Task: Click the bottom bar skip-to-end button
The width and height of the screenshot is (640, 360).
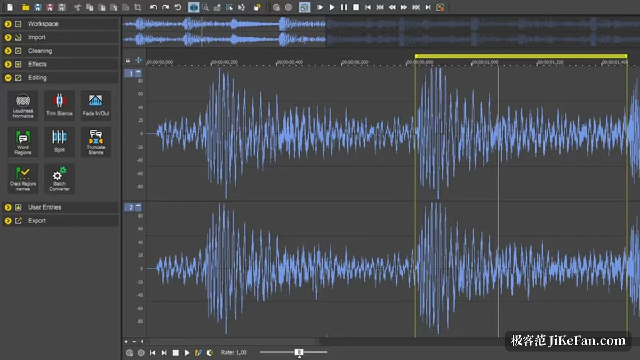Action: pyautogui.click(x=164, y=353)
